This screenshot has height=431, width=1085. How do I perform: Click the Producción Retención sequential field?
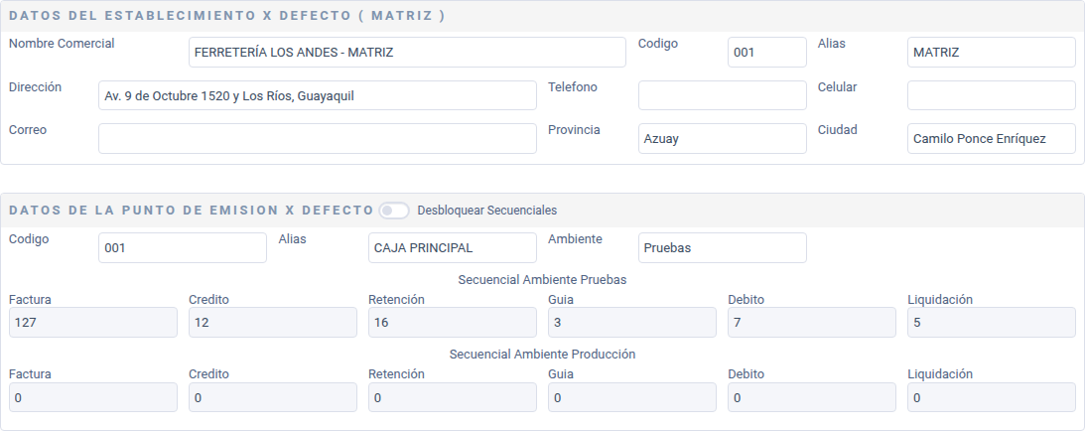coord(452,397)
